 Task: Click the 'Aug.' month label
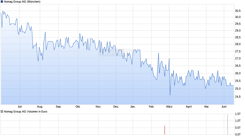click(40, 107)
